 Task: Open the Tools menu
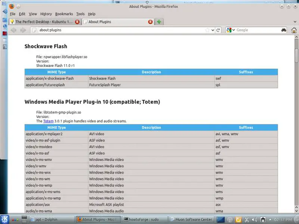80,14
